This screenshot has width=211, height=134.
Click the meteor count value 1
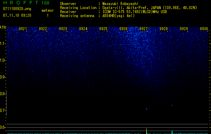pyautogui.click(x=48, y=15)
